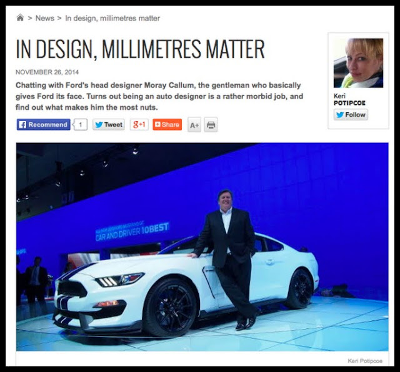This screenshot has width=400, height=372.
Task: Click the plus icon on Share button
Action: pyautogui.click(x=157, y=124)
